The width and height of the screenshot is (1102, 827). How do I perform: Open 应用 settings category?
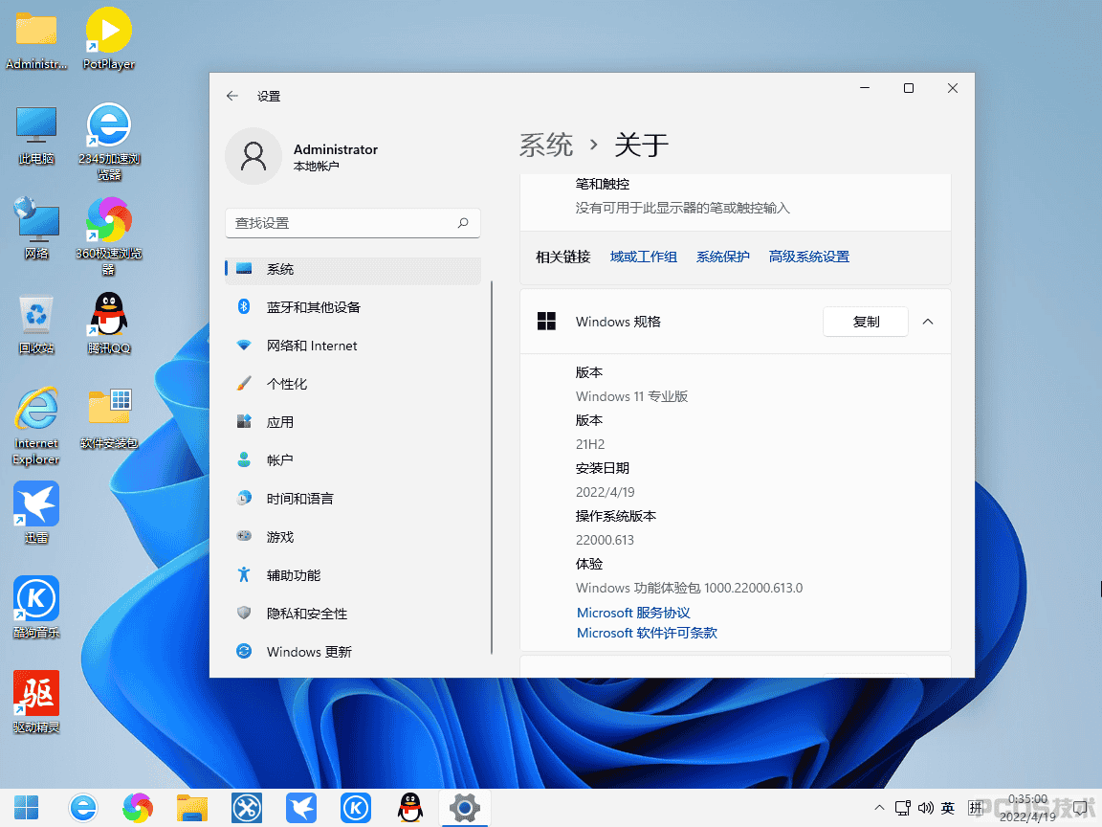click(x=353, y=422)
